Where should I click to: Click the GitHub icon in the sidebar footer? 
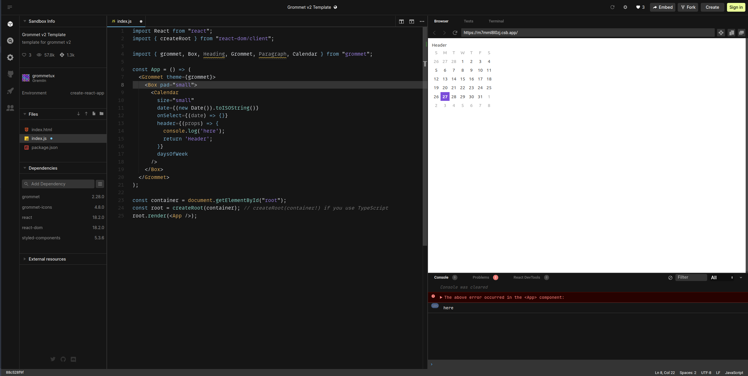tap(63, 359)
